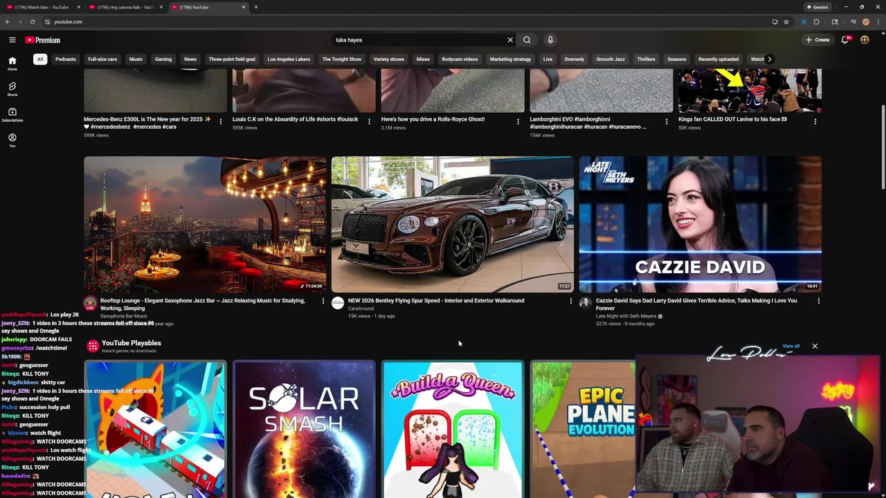Open a new browser tab

256,7
